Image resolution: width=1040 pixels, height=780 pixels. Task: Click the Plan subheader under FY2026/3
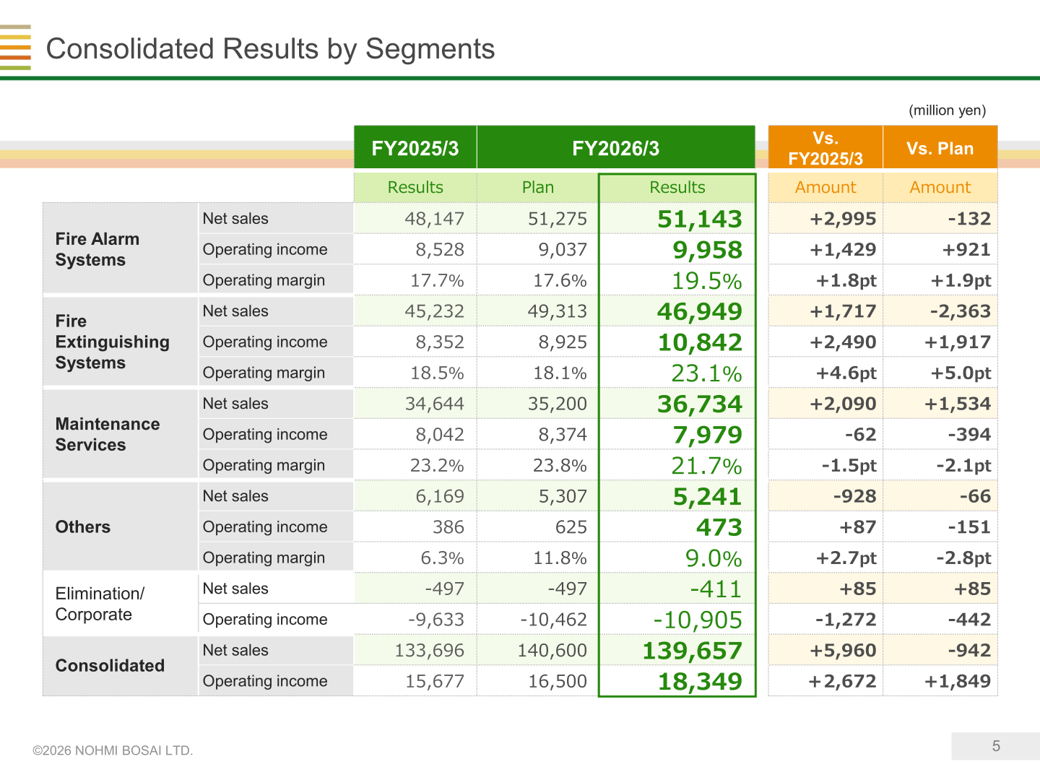tap(538, 187)
